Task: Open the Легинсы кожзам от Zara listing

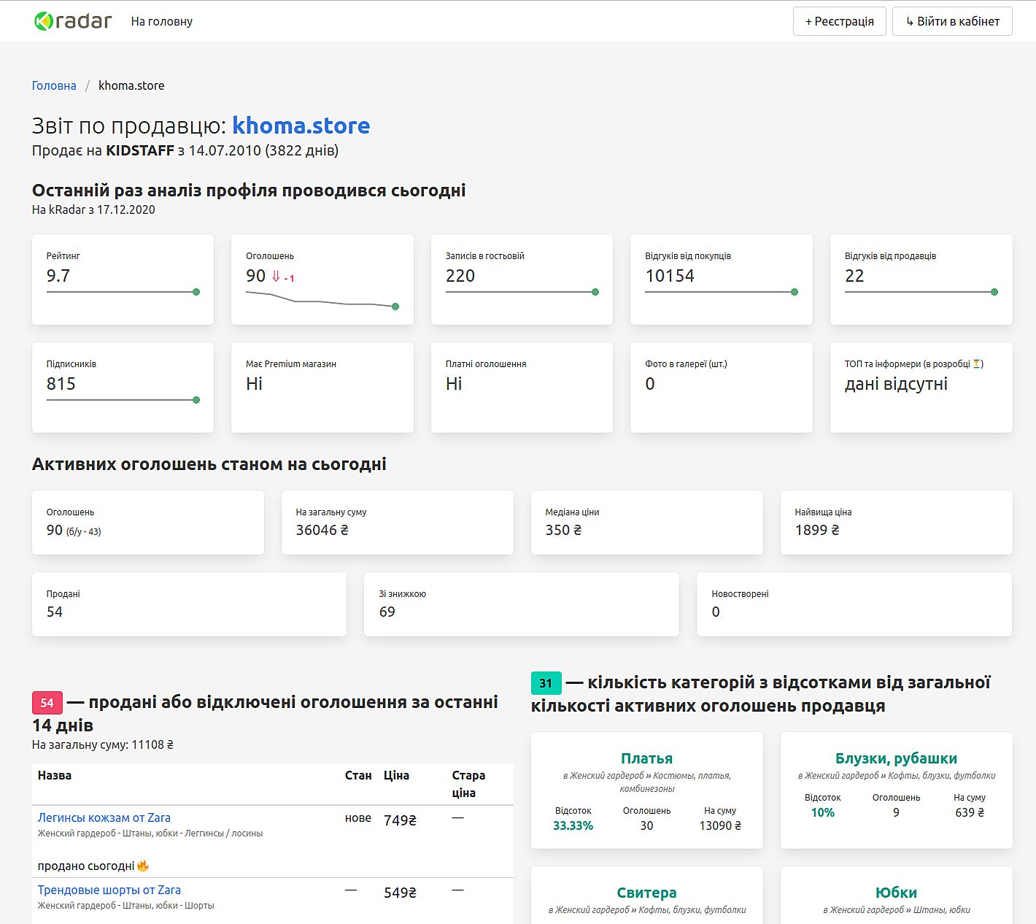Action: coord(104,817)
